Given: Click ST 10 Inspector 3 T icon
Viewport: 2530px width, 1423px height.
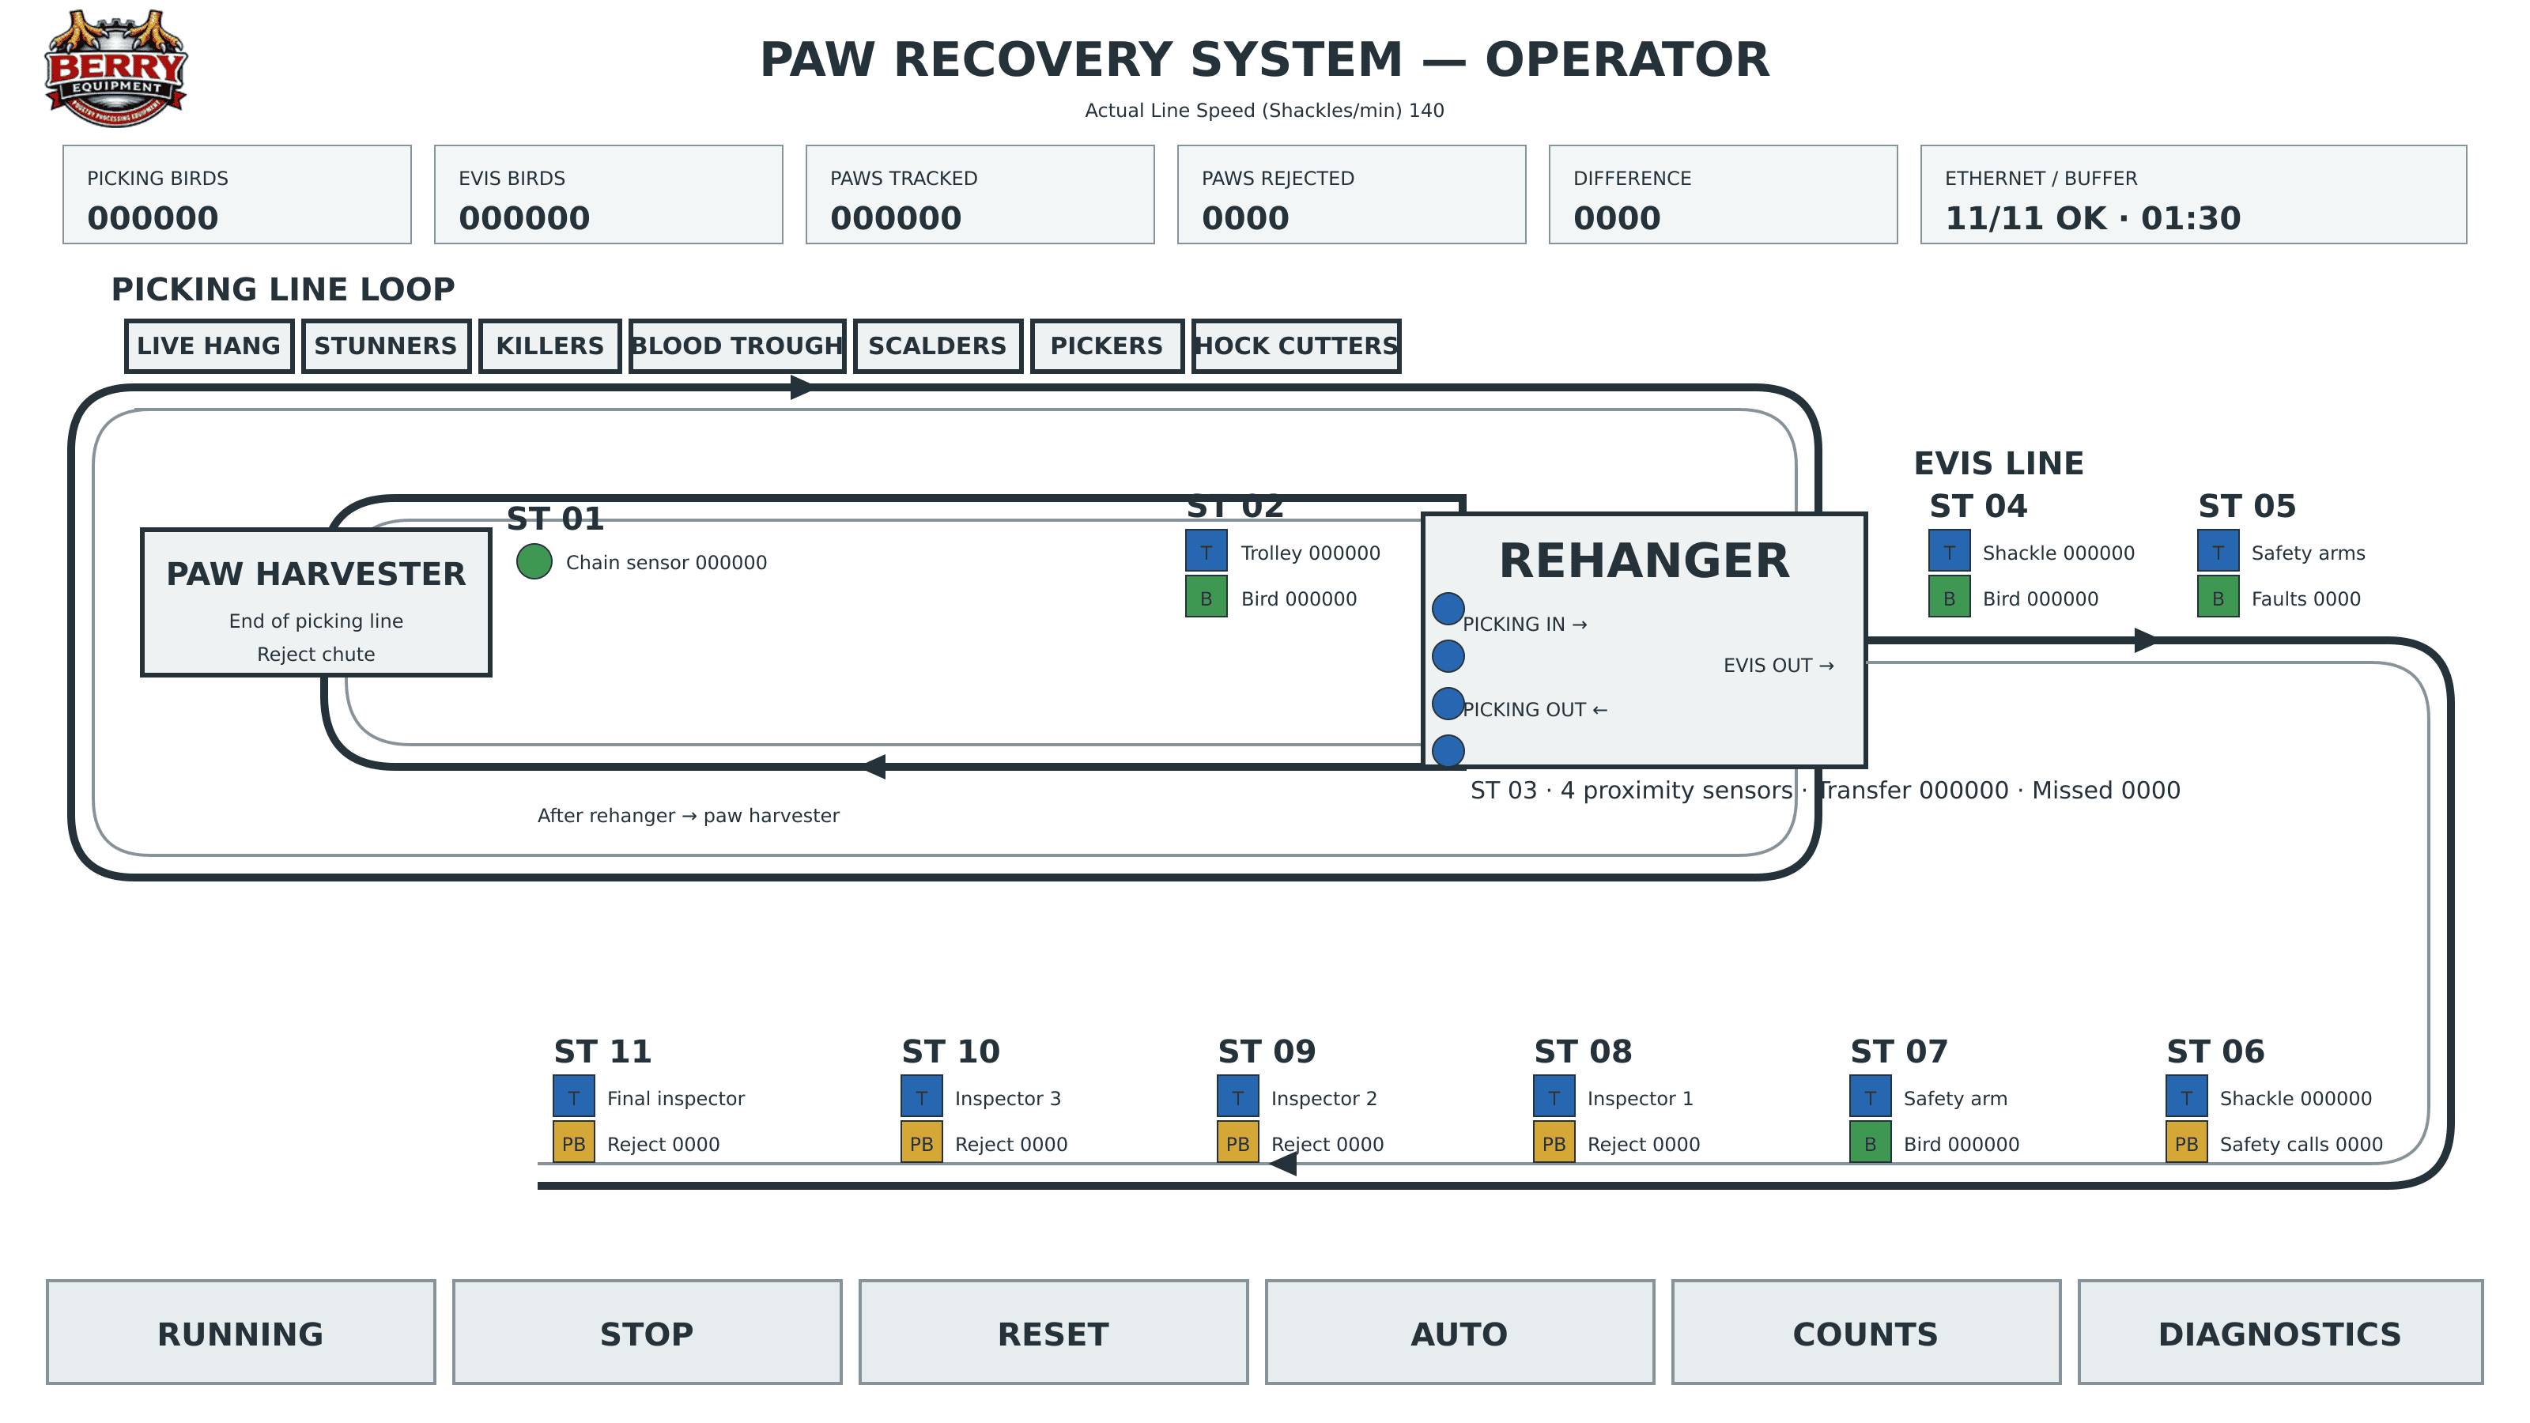Looking at the screenshot, I should [922, 1096].
